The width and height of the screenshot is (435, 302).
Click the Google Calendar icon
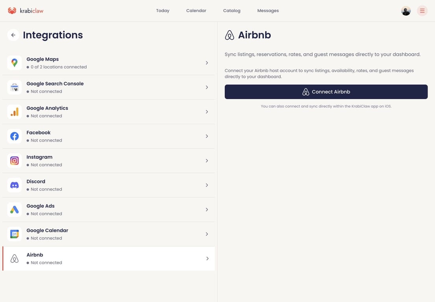[15, 234]
